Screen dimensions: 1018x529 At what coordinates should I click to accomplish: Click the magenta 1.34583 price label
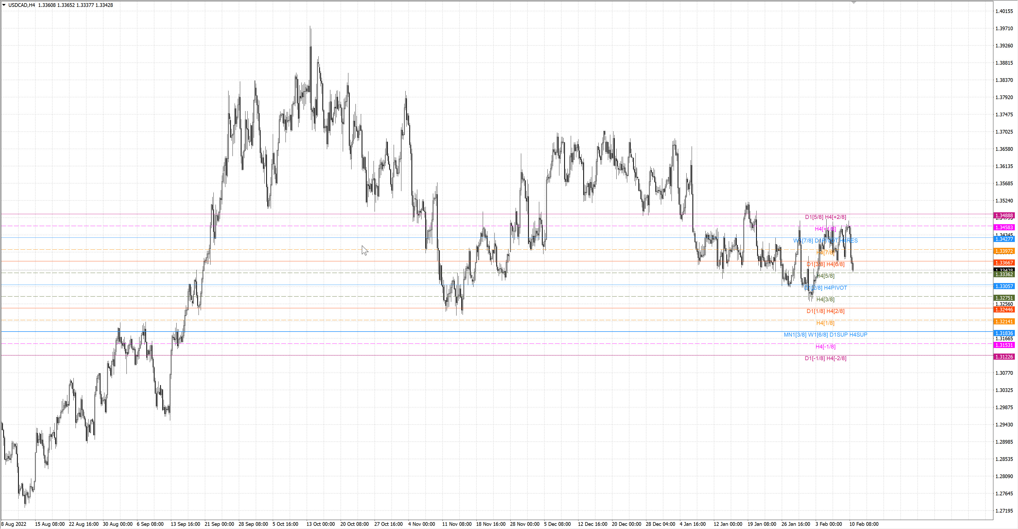(x=1004, y=228)
